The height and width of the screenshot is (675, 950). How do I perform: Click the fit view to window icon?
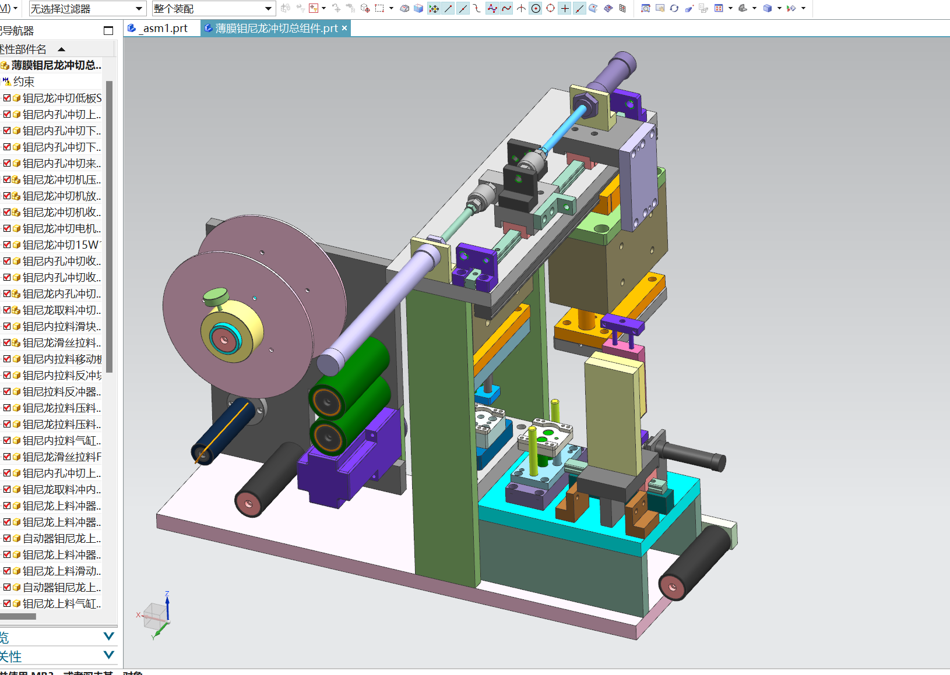click(719, 8)
